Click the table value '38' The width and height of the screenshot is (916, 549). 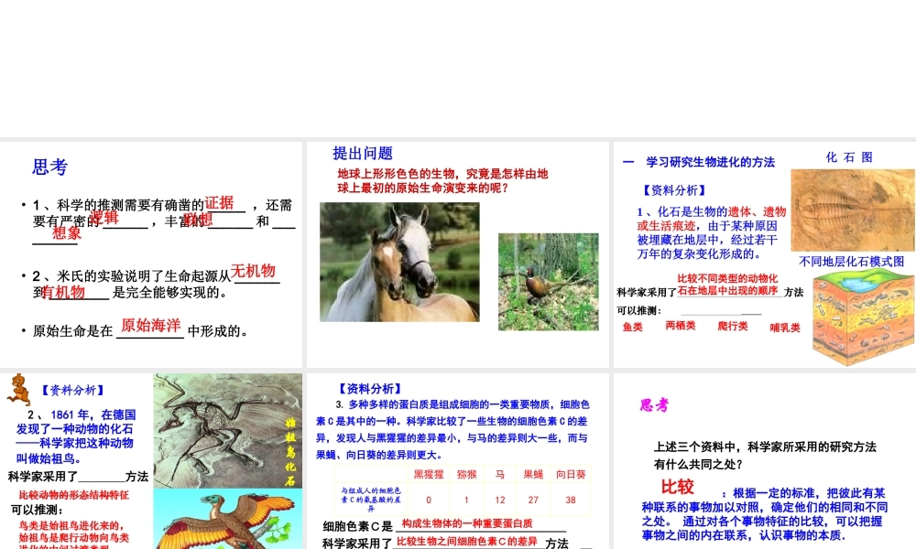pyautogui.click(x=571, y=500)
